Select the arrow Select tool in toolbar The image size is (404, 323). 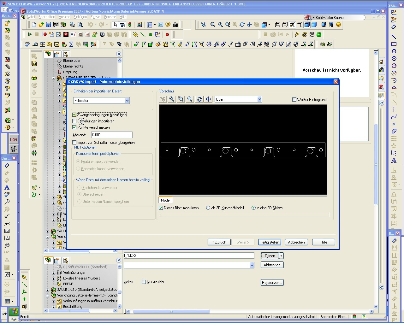pyautogui.click(x=115, y=25)
